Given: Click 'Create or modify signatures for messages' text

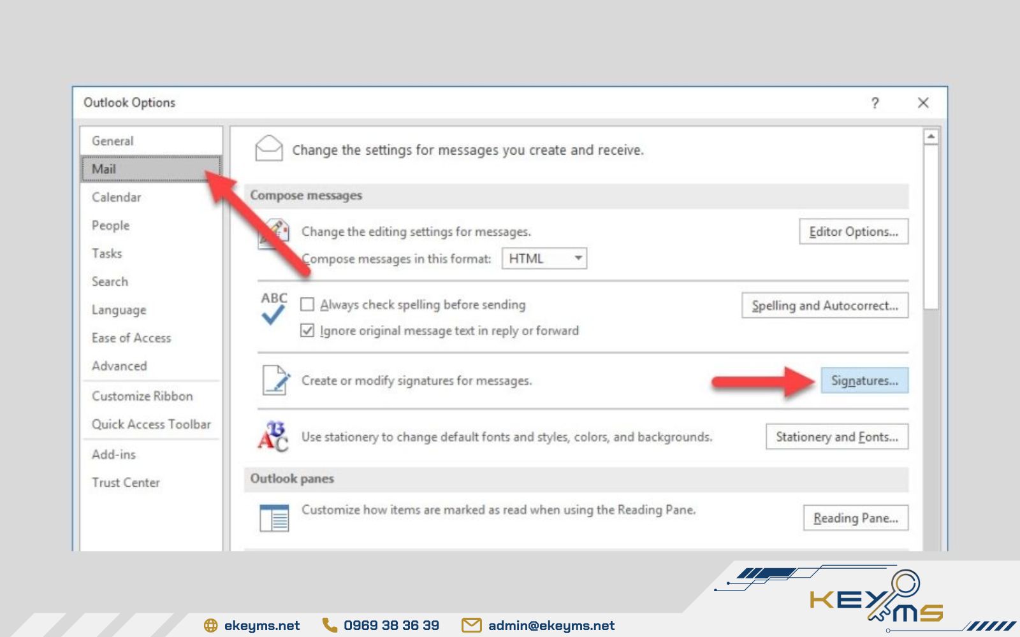Looking at the screenshot, I should tap(416, 380).
